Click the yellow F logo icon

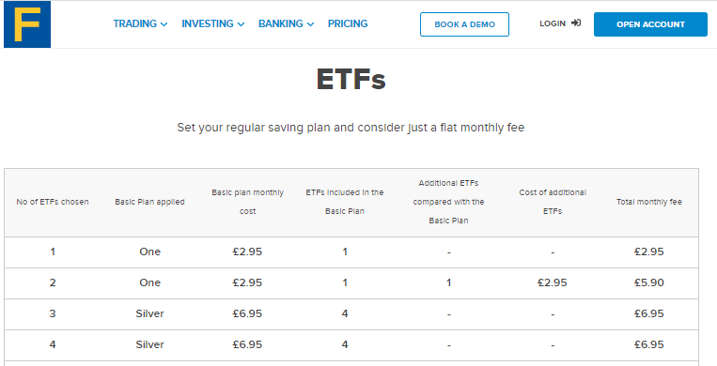(x=27, y=24)
